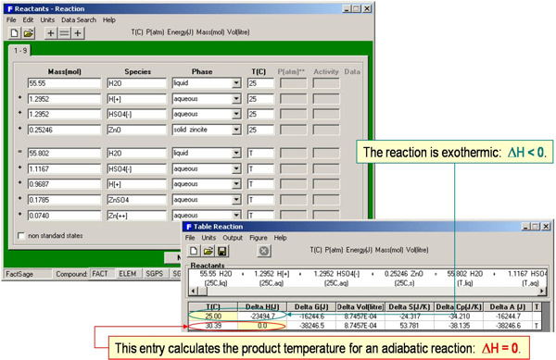Open phase dropdown for ZnSO4 aqueous product
The width and height of the screenshot is (556, 360).
pos(236,200)
